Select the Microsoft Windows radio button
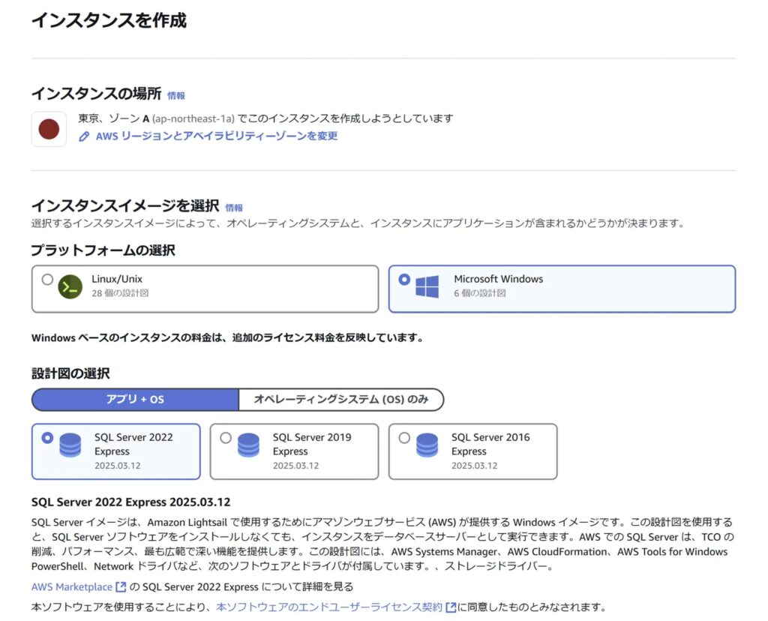This screenshot has width=768, height=621. tap(405, 280)
